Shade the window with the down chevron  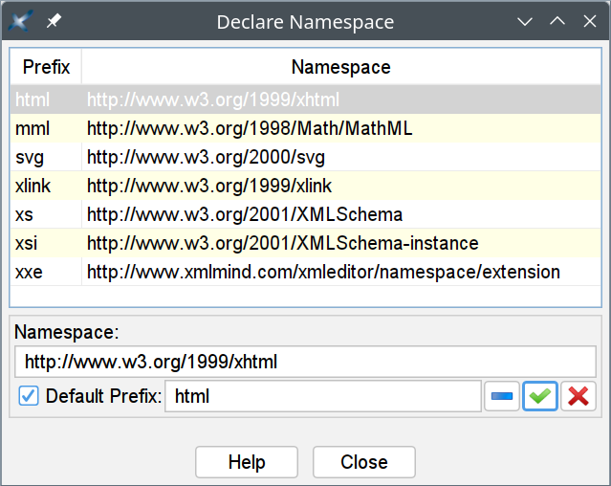525,21
